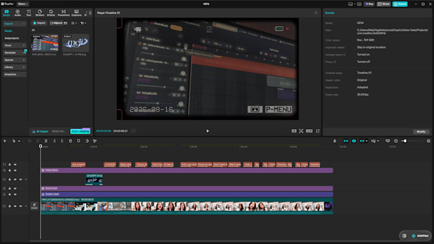The image size is (434, 244).
Task: Select Subprojects in sidebar
Action: pyautogui.click(x=11, y=38)
